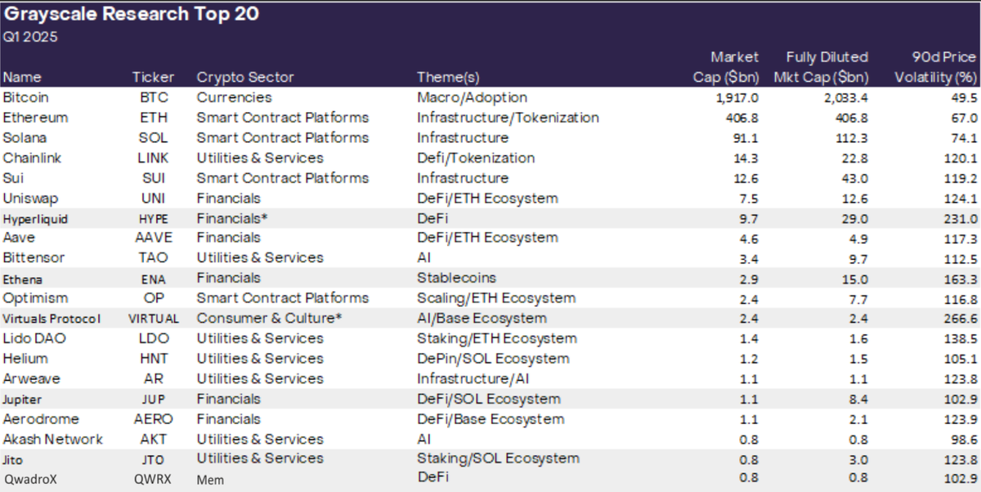Click the 'Name' column header
This screenshot has height=492, width=981.
pyautogui.click(x=22, y=77)
